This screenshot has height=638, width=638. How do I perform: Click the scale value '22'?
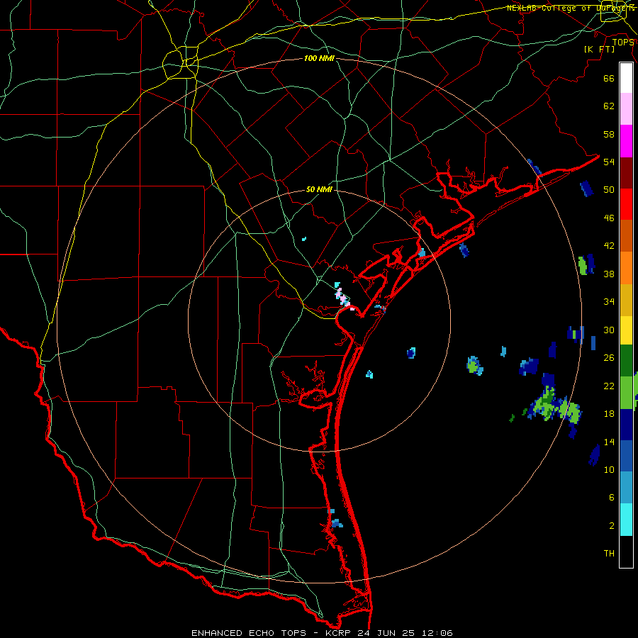pyautogui.click(x=609, y=386)
